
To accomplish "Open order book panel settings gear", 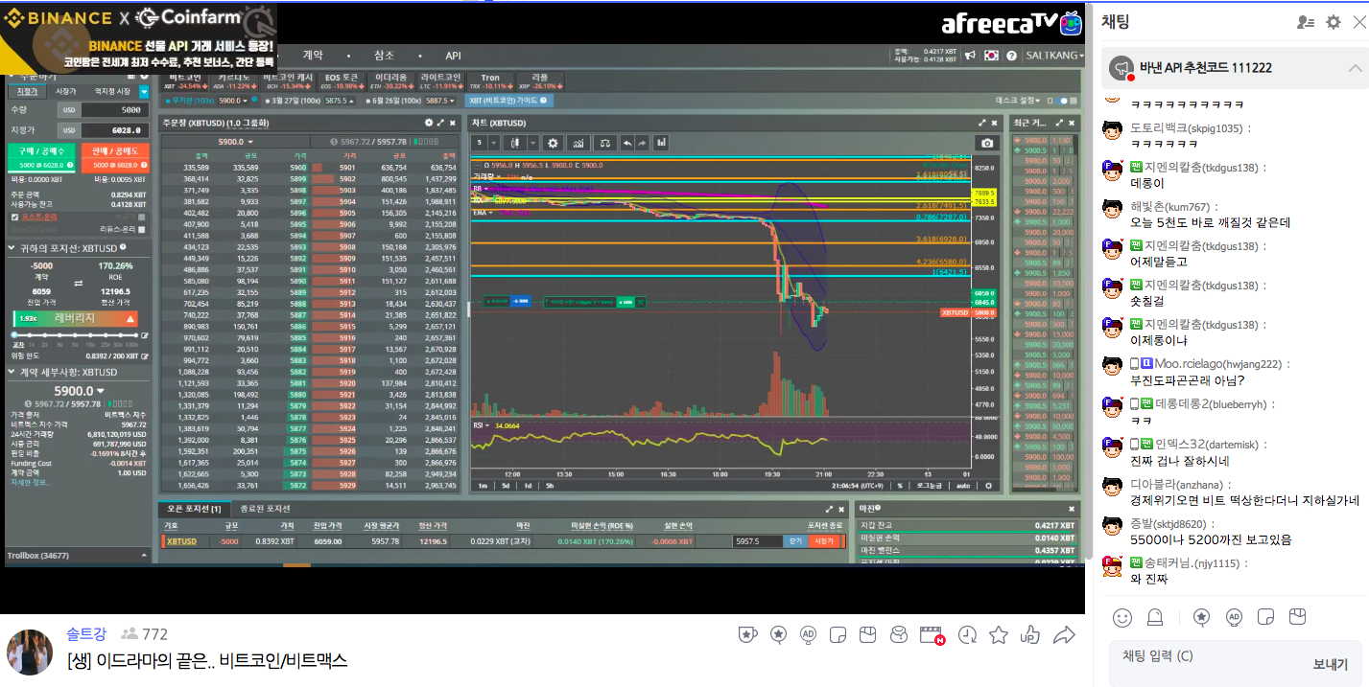I will tap(429, 123).
